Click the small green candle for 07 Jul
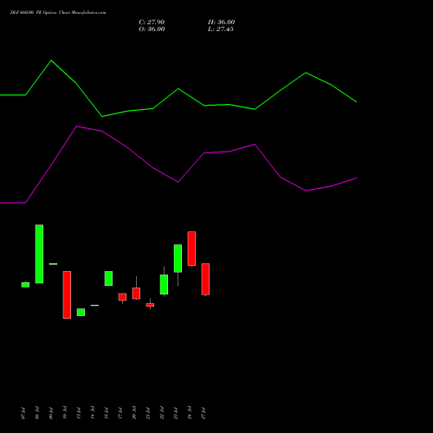 (x=25, y=285)
